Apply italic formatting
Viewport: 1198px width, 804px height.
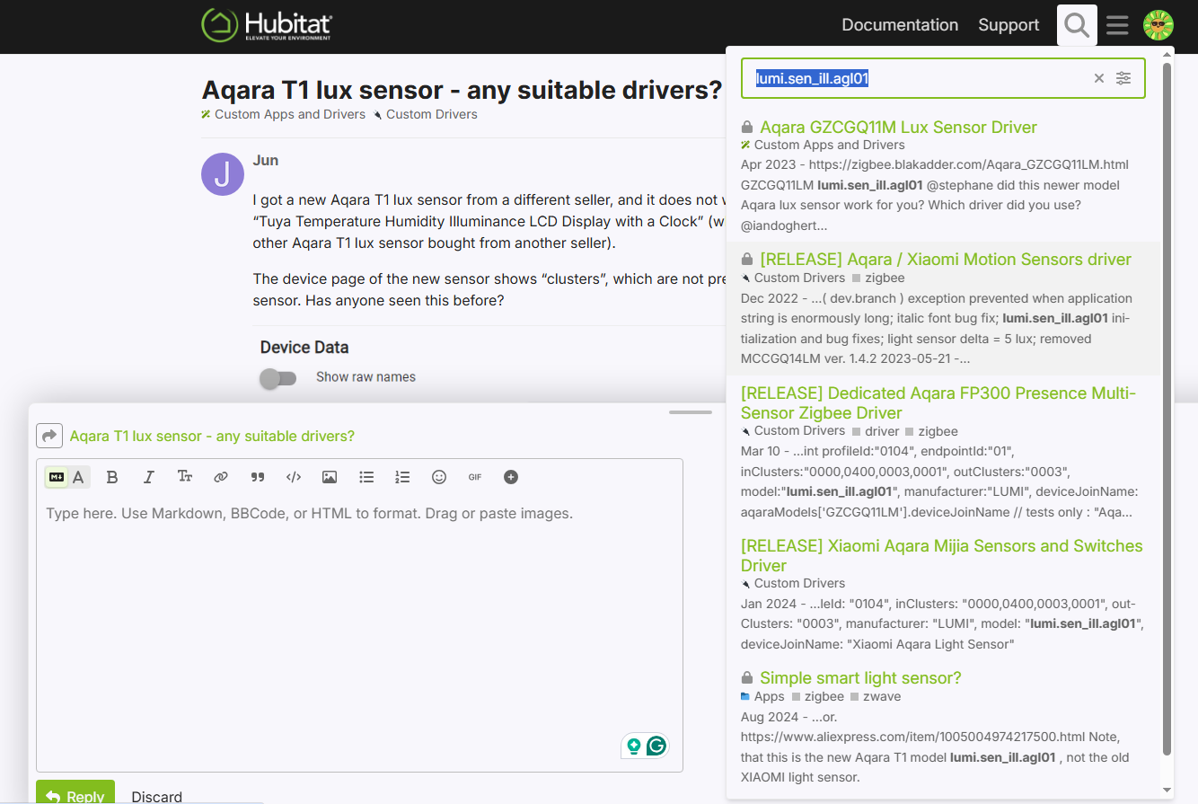[x=149, y=477]
